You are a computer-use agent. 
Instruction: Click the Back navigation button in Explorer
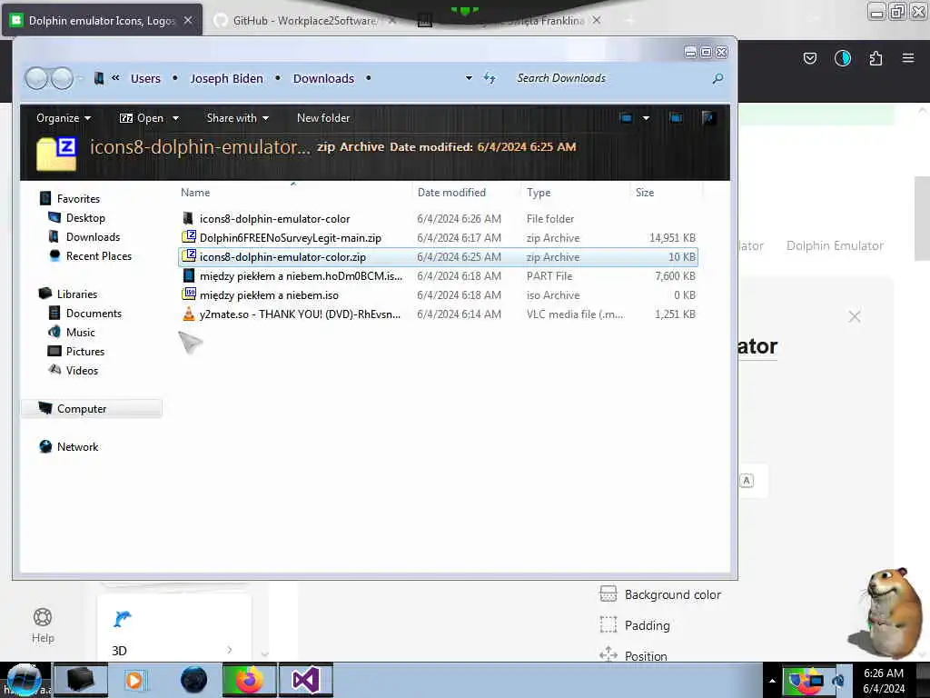tap(36, 78)
